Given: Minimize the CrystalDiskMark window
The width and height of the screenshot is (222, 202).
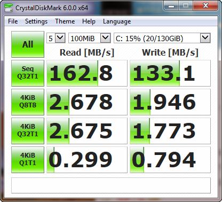Looking at the screenshot, I should [x=171, y=6].
